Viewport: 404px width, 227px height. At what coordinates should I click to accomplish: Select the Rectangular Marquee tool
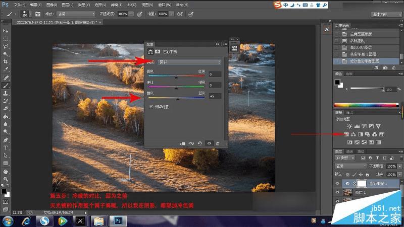pos(6,39)
